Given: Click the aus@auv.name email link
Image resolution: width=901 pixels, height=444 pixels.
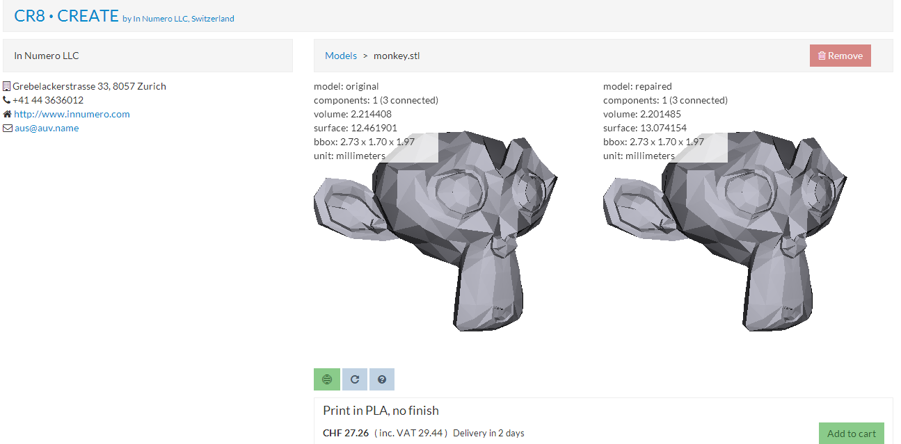Looking at the screenshot, I should tap(47, 128).
